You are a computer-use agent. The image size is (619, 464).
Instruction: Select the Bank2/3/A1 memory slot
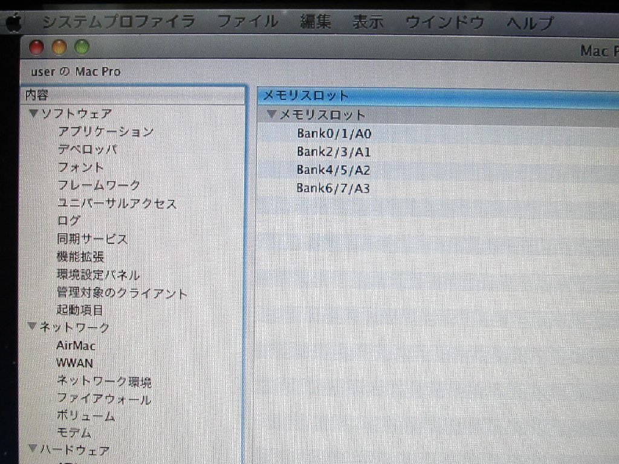pyautogui.click(x=333, y=152)
